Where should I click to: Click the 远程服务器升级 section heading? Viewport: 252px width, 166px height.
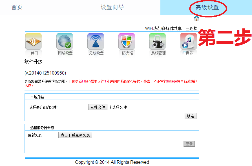tap(42, 127)
